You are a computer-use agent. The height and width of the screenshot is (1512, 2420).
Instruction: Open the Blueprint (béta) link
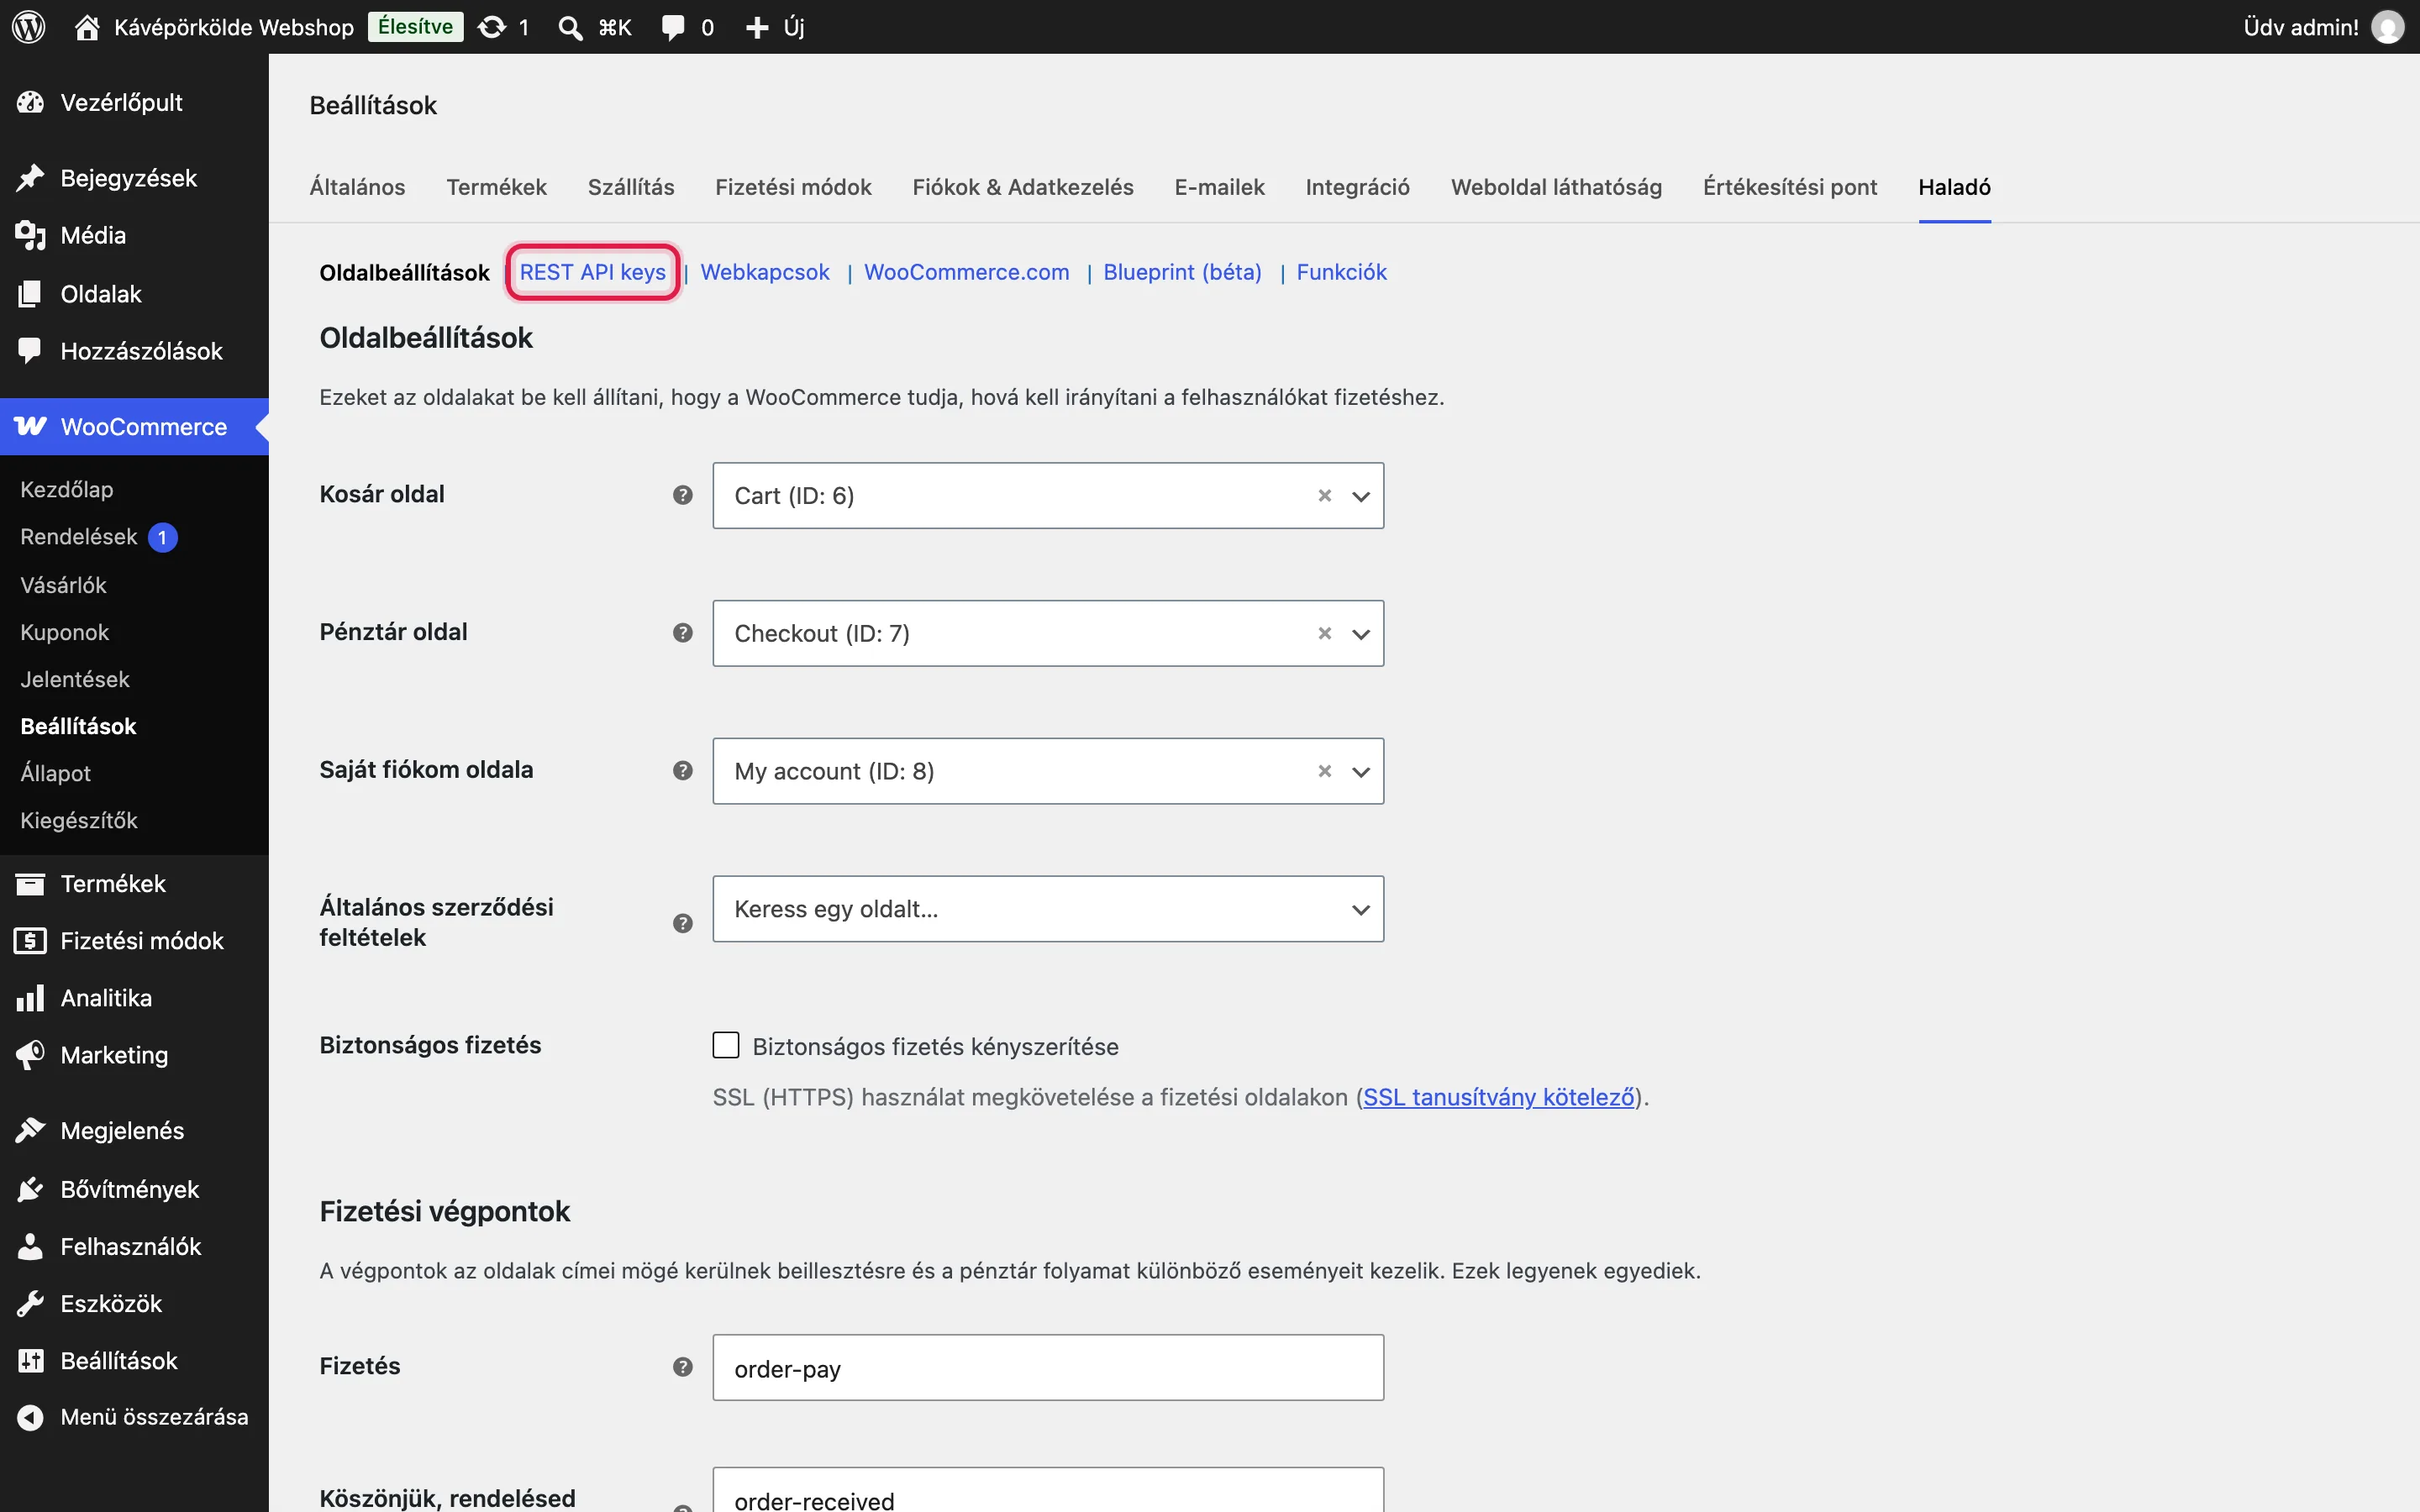(1182, 272)
